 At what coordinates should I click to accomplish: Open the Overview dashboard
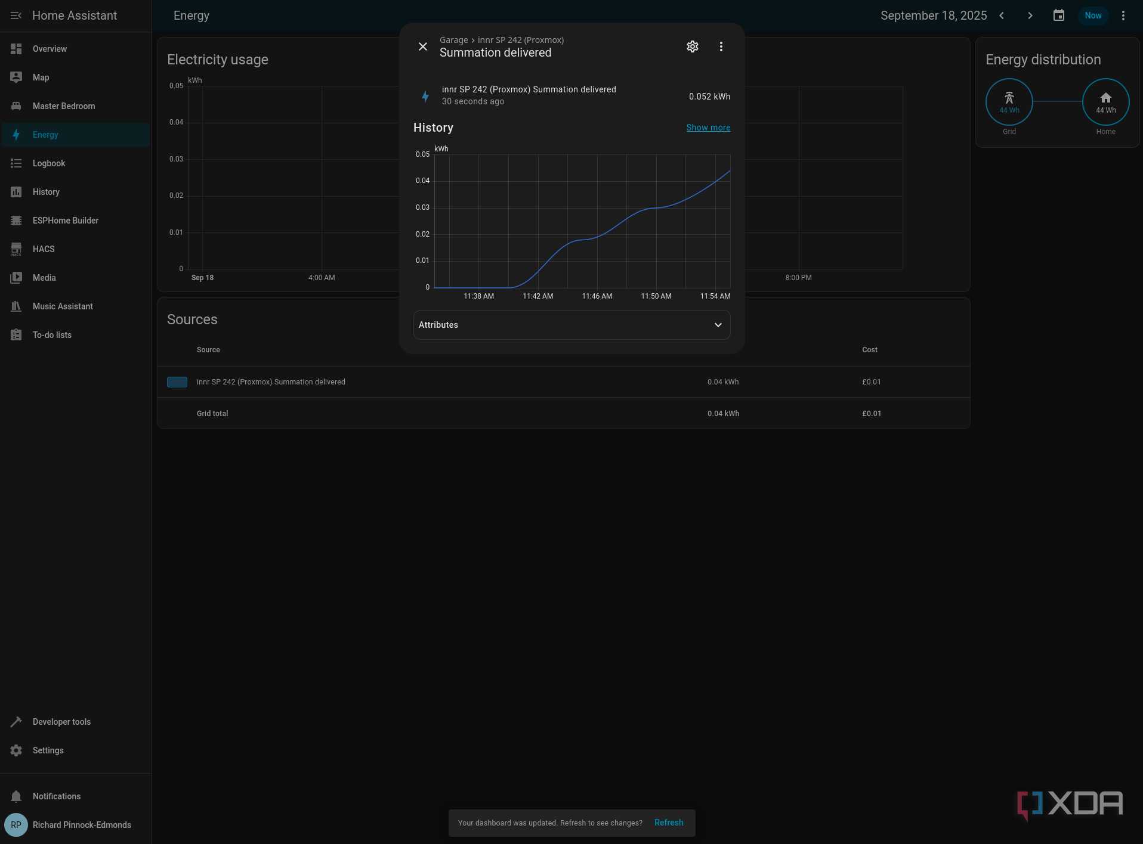click(x=76, y=49)
